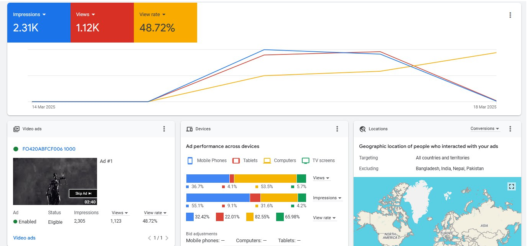Click the Mobile Phones device icon

click(x=190, y=161)
